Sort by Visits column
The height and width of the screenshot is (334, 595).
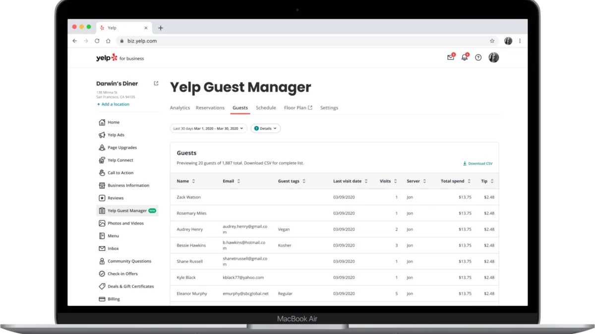point(389,181)
